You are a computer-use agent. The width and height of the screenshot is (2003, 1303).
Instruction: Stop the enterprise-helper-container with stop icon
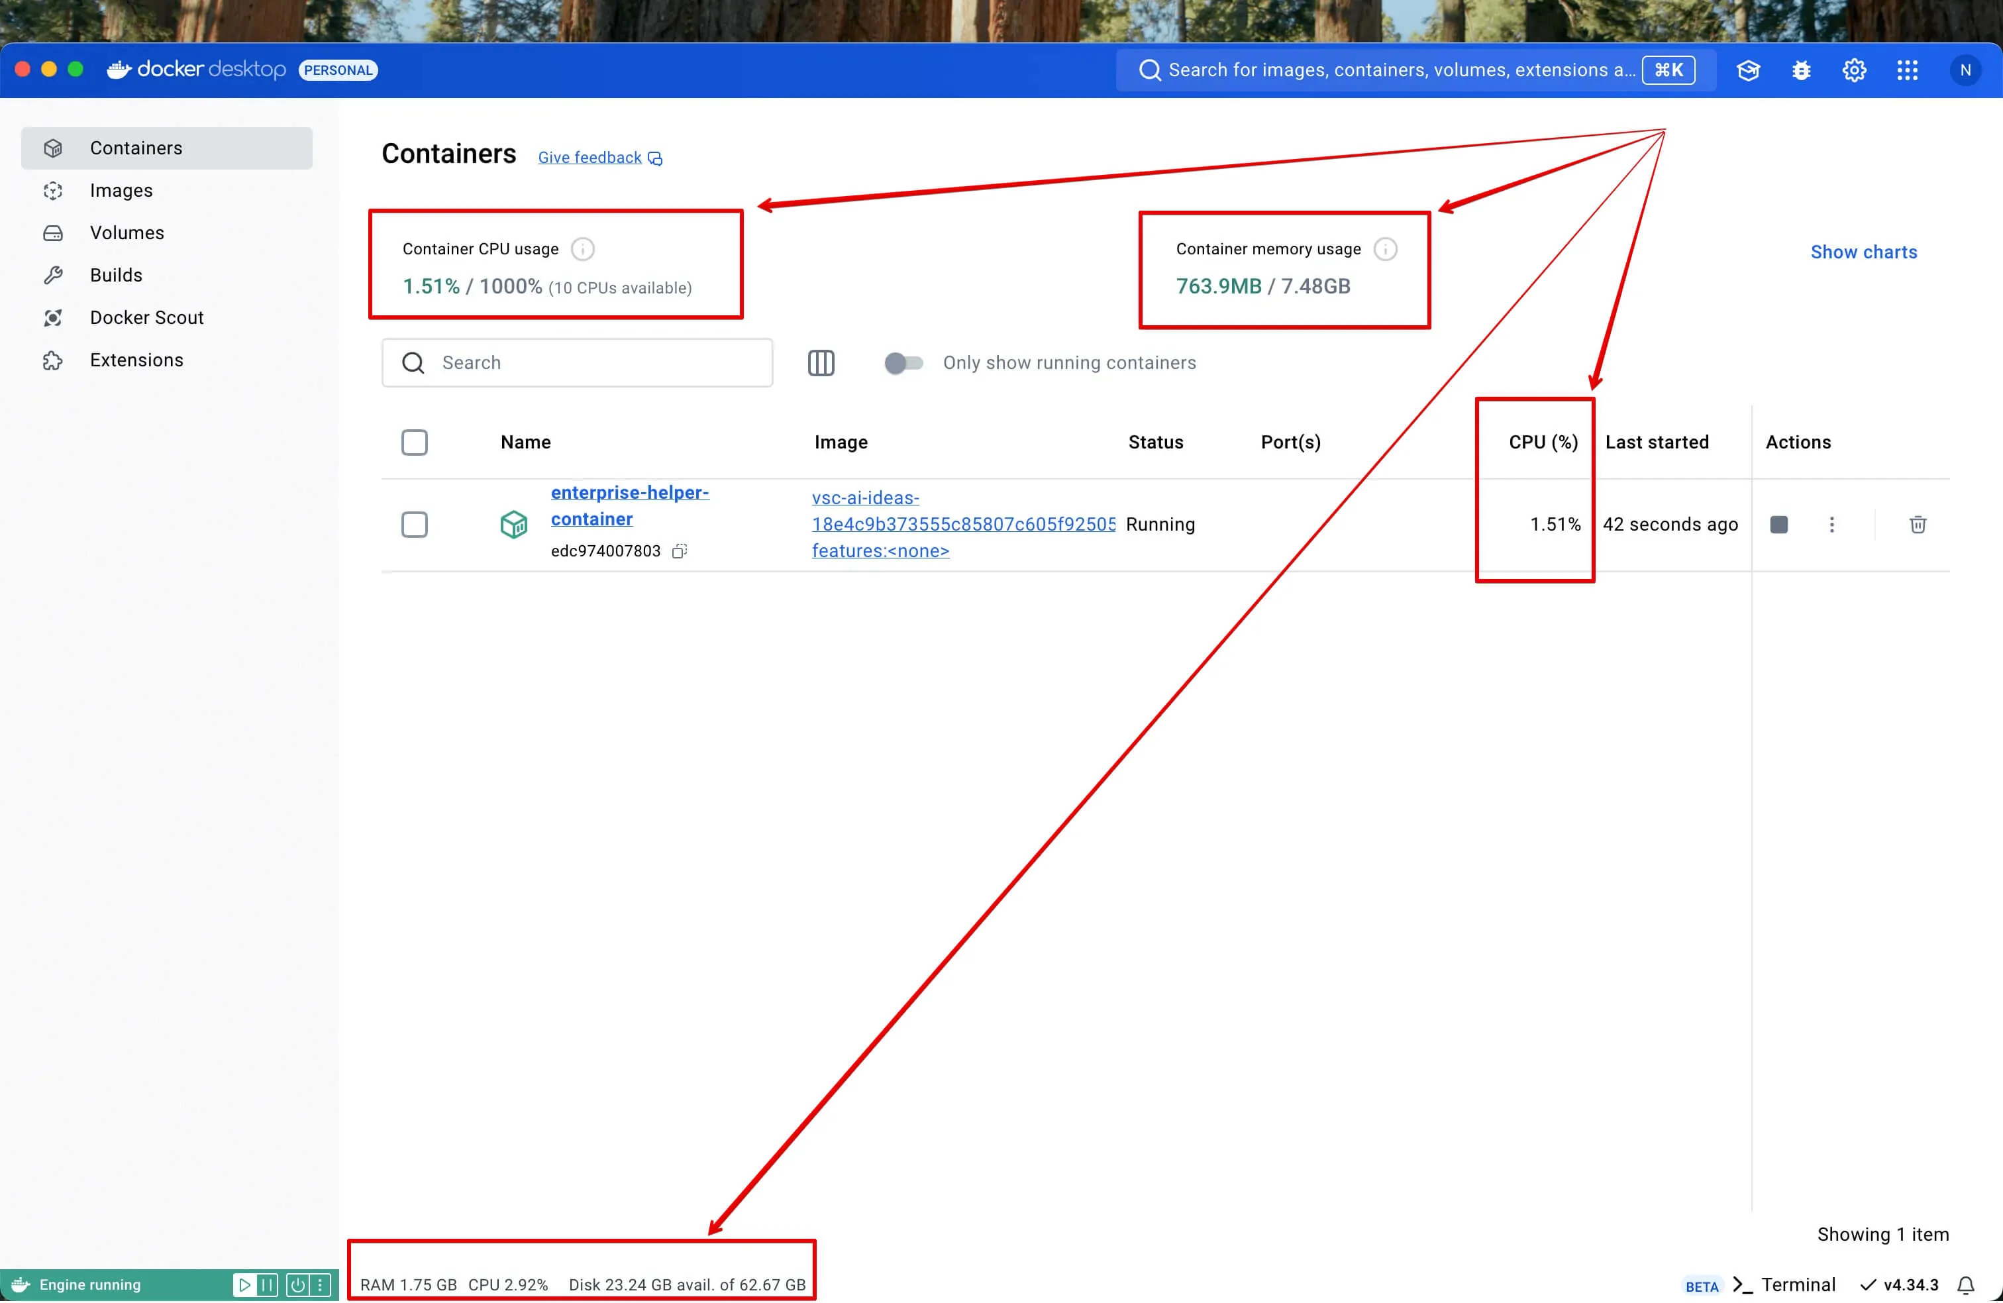[x=1778, y=525]
